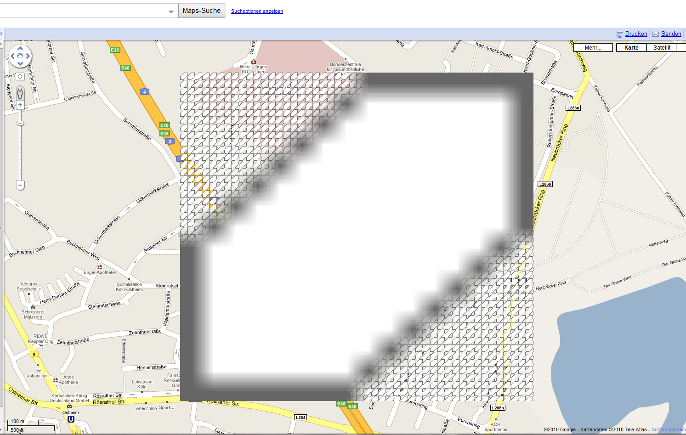Click the zoom slider track below the handle
This screenshot has height=435, width=686.
pos(20,153)
